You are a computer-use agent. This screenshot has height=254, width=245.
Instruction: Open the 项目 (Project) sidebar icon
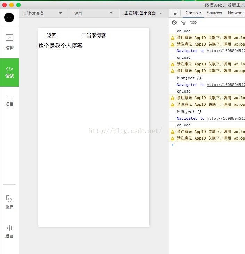click(9, 100)
